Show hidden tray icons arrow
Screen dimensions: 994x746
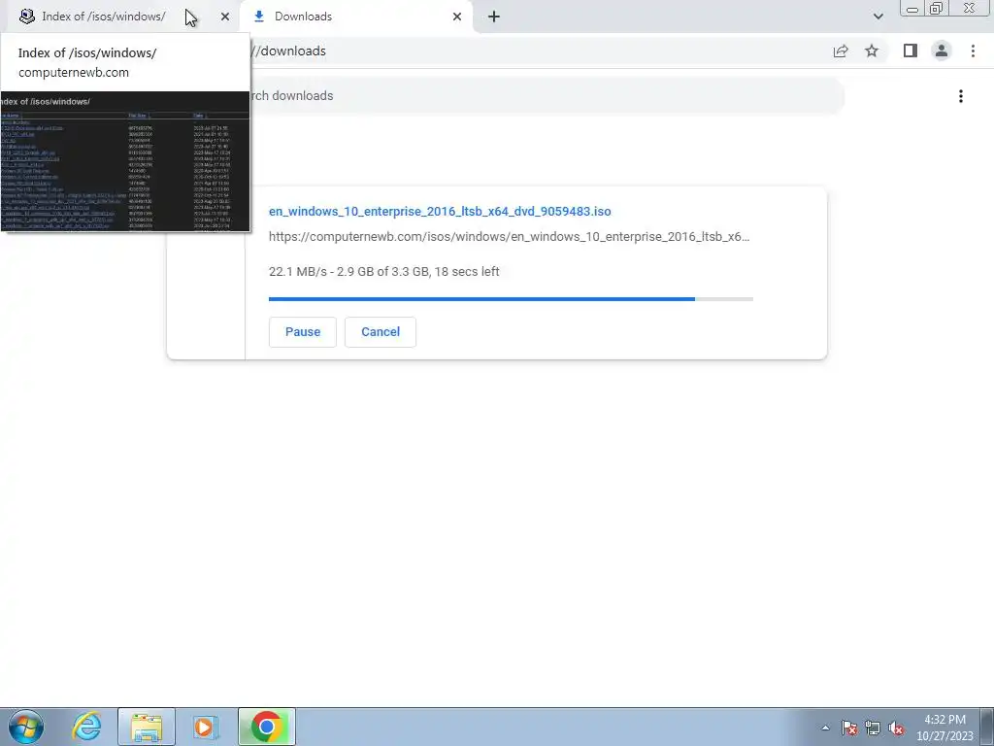click(x=825, y=728)
